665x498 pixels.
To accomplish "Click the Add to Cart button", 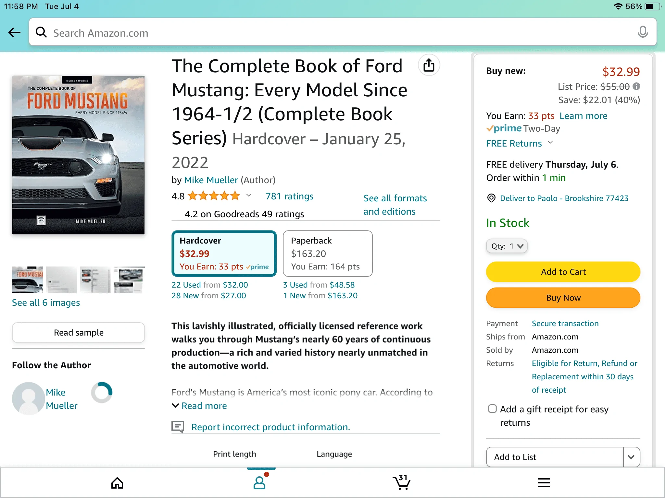I will (x=563, y=272).
